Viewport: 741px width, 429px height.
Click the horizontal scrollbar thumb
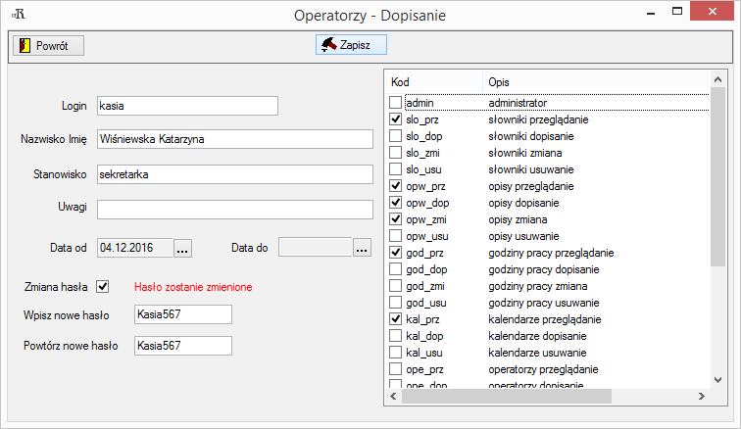tap(507, 396)
